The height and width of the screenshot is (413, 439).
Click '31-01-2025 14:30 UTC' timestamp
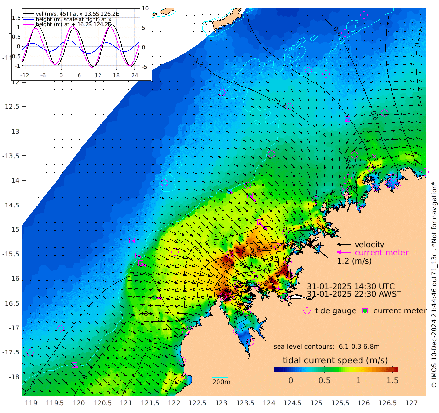pyautogui.click(x=351, y=286)
